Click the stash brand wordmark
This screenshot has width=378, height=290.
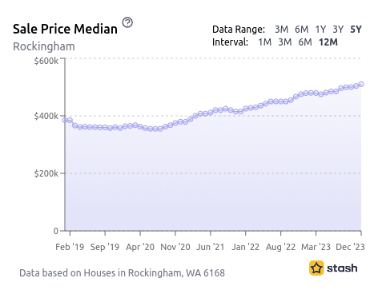tap(342, 268)
